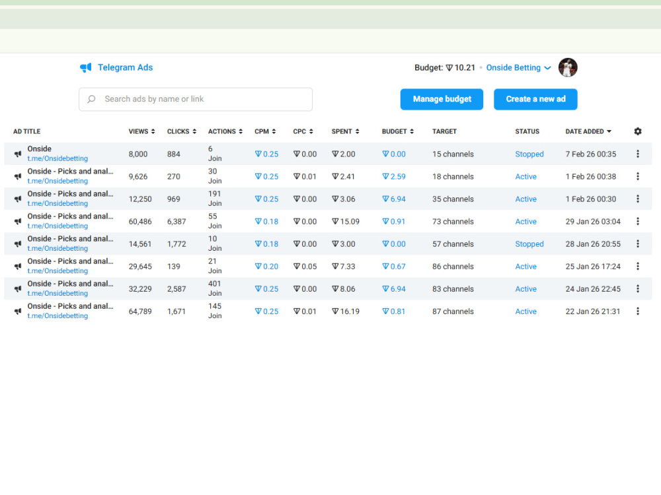Open the t.me/Onsidebetting link of the Onside ad
Screen dimensions: 661x495
[58, 158]
